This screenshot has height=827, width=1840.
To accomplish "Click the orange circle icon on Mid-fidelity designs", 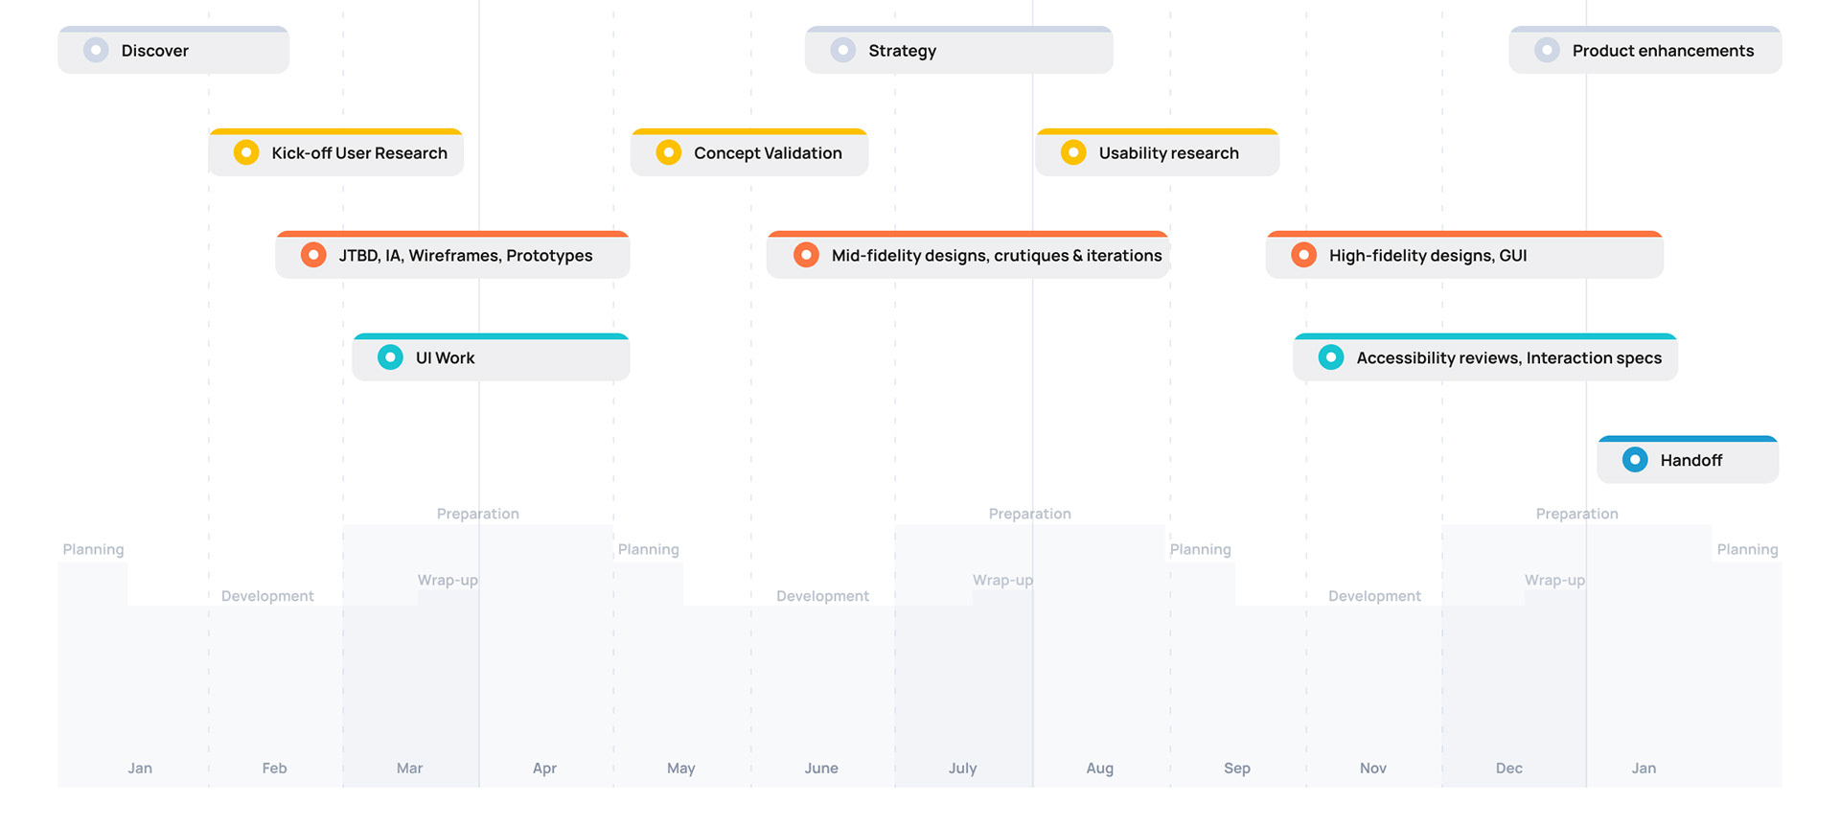I will [806, 256].
